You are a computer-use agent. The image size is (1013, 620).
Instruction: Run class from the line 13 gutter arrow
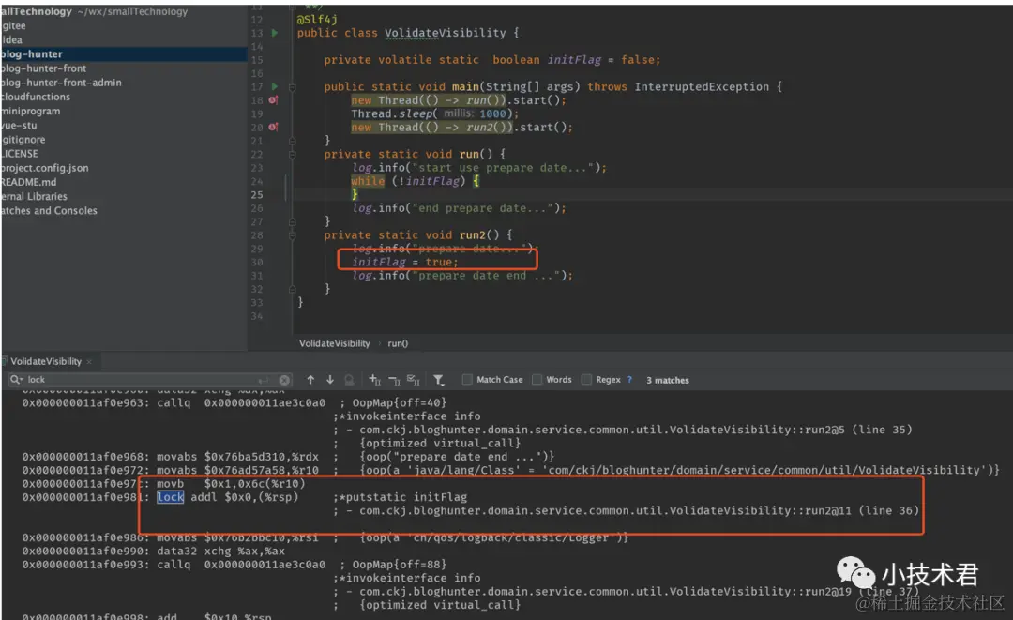click(x=275, y=33)
